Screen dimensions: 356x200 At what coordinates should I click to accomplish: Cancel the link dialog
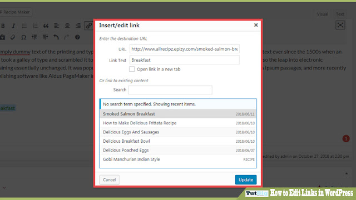(109, 179)
